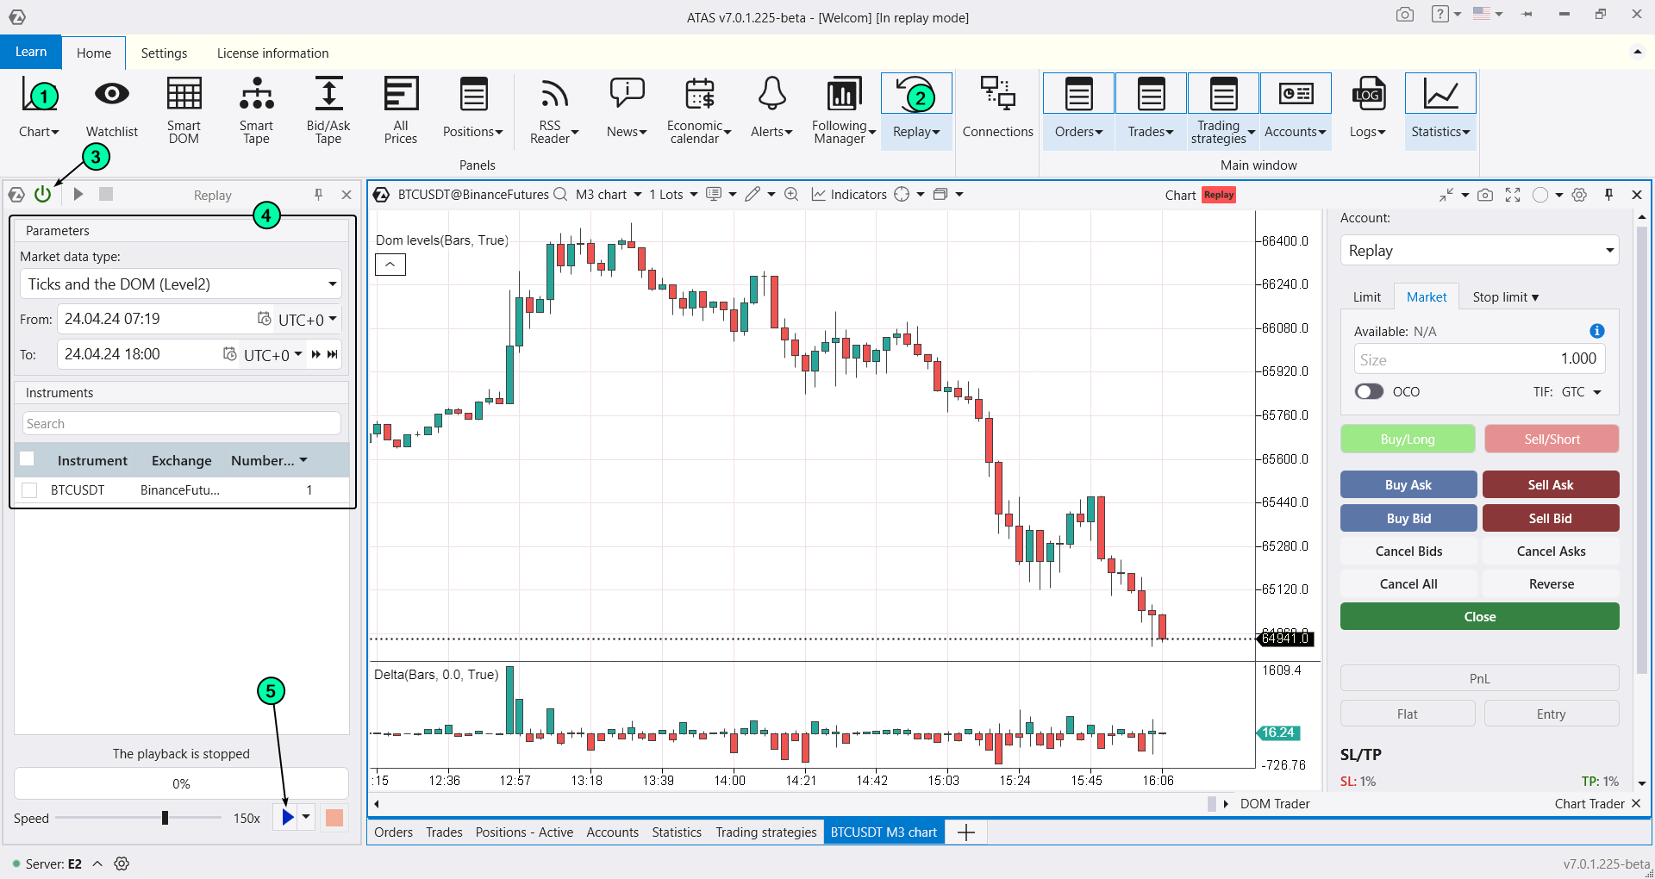Open the Smart DOM panel
Viewport: 1655px width, 879px height.
184,109
